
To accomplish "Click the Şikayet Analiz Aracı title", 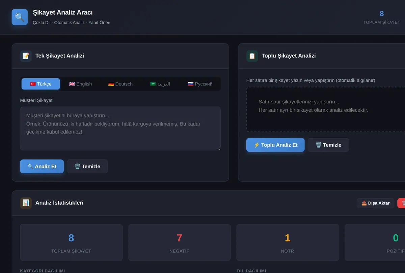I will (63, 12).
